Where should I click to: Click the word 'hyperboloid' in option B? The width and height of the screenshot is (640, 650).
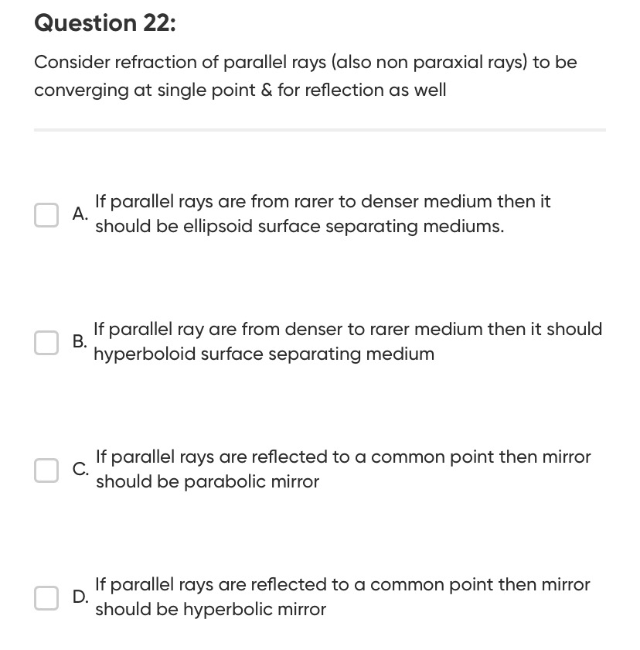[x=145, y=354]
